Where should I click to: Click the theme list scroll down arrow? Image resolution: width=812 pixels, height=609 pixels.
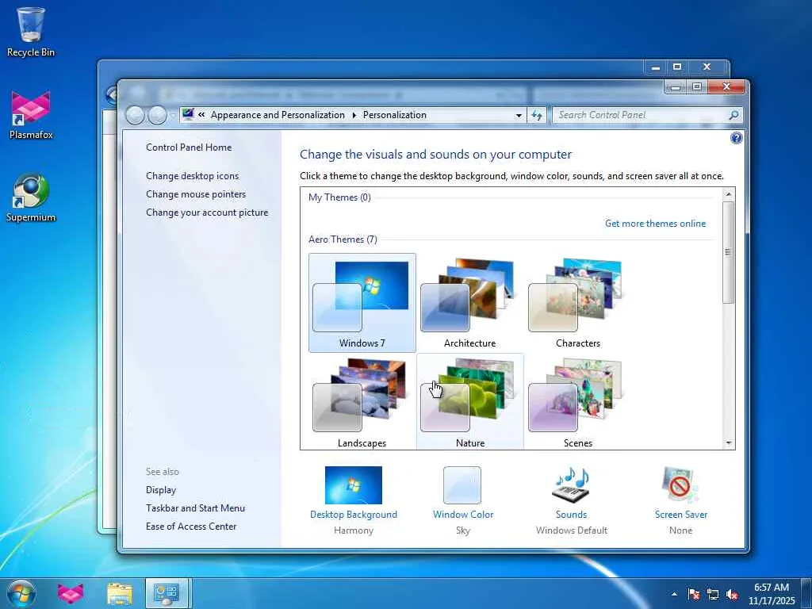(729, 443)
